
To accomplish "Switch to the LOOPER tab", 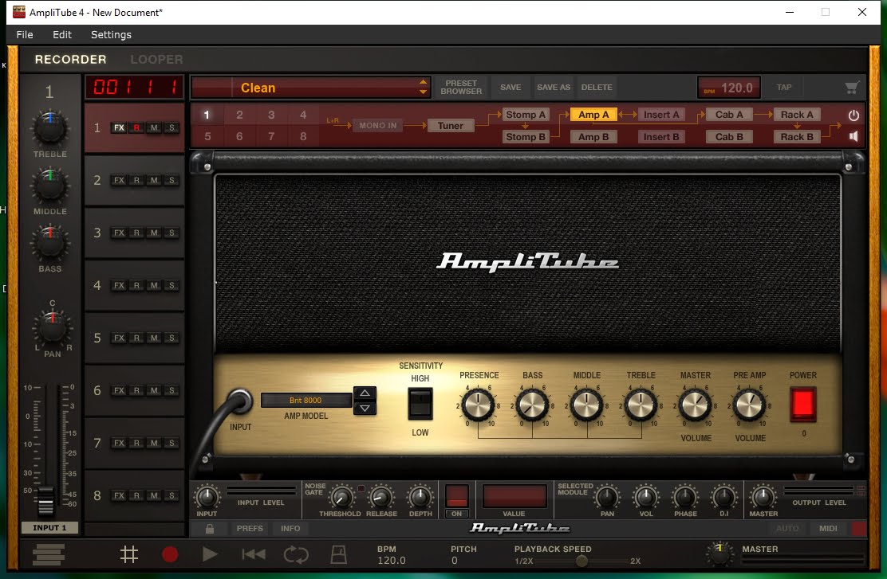I will click(x=156, y=59).
